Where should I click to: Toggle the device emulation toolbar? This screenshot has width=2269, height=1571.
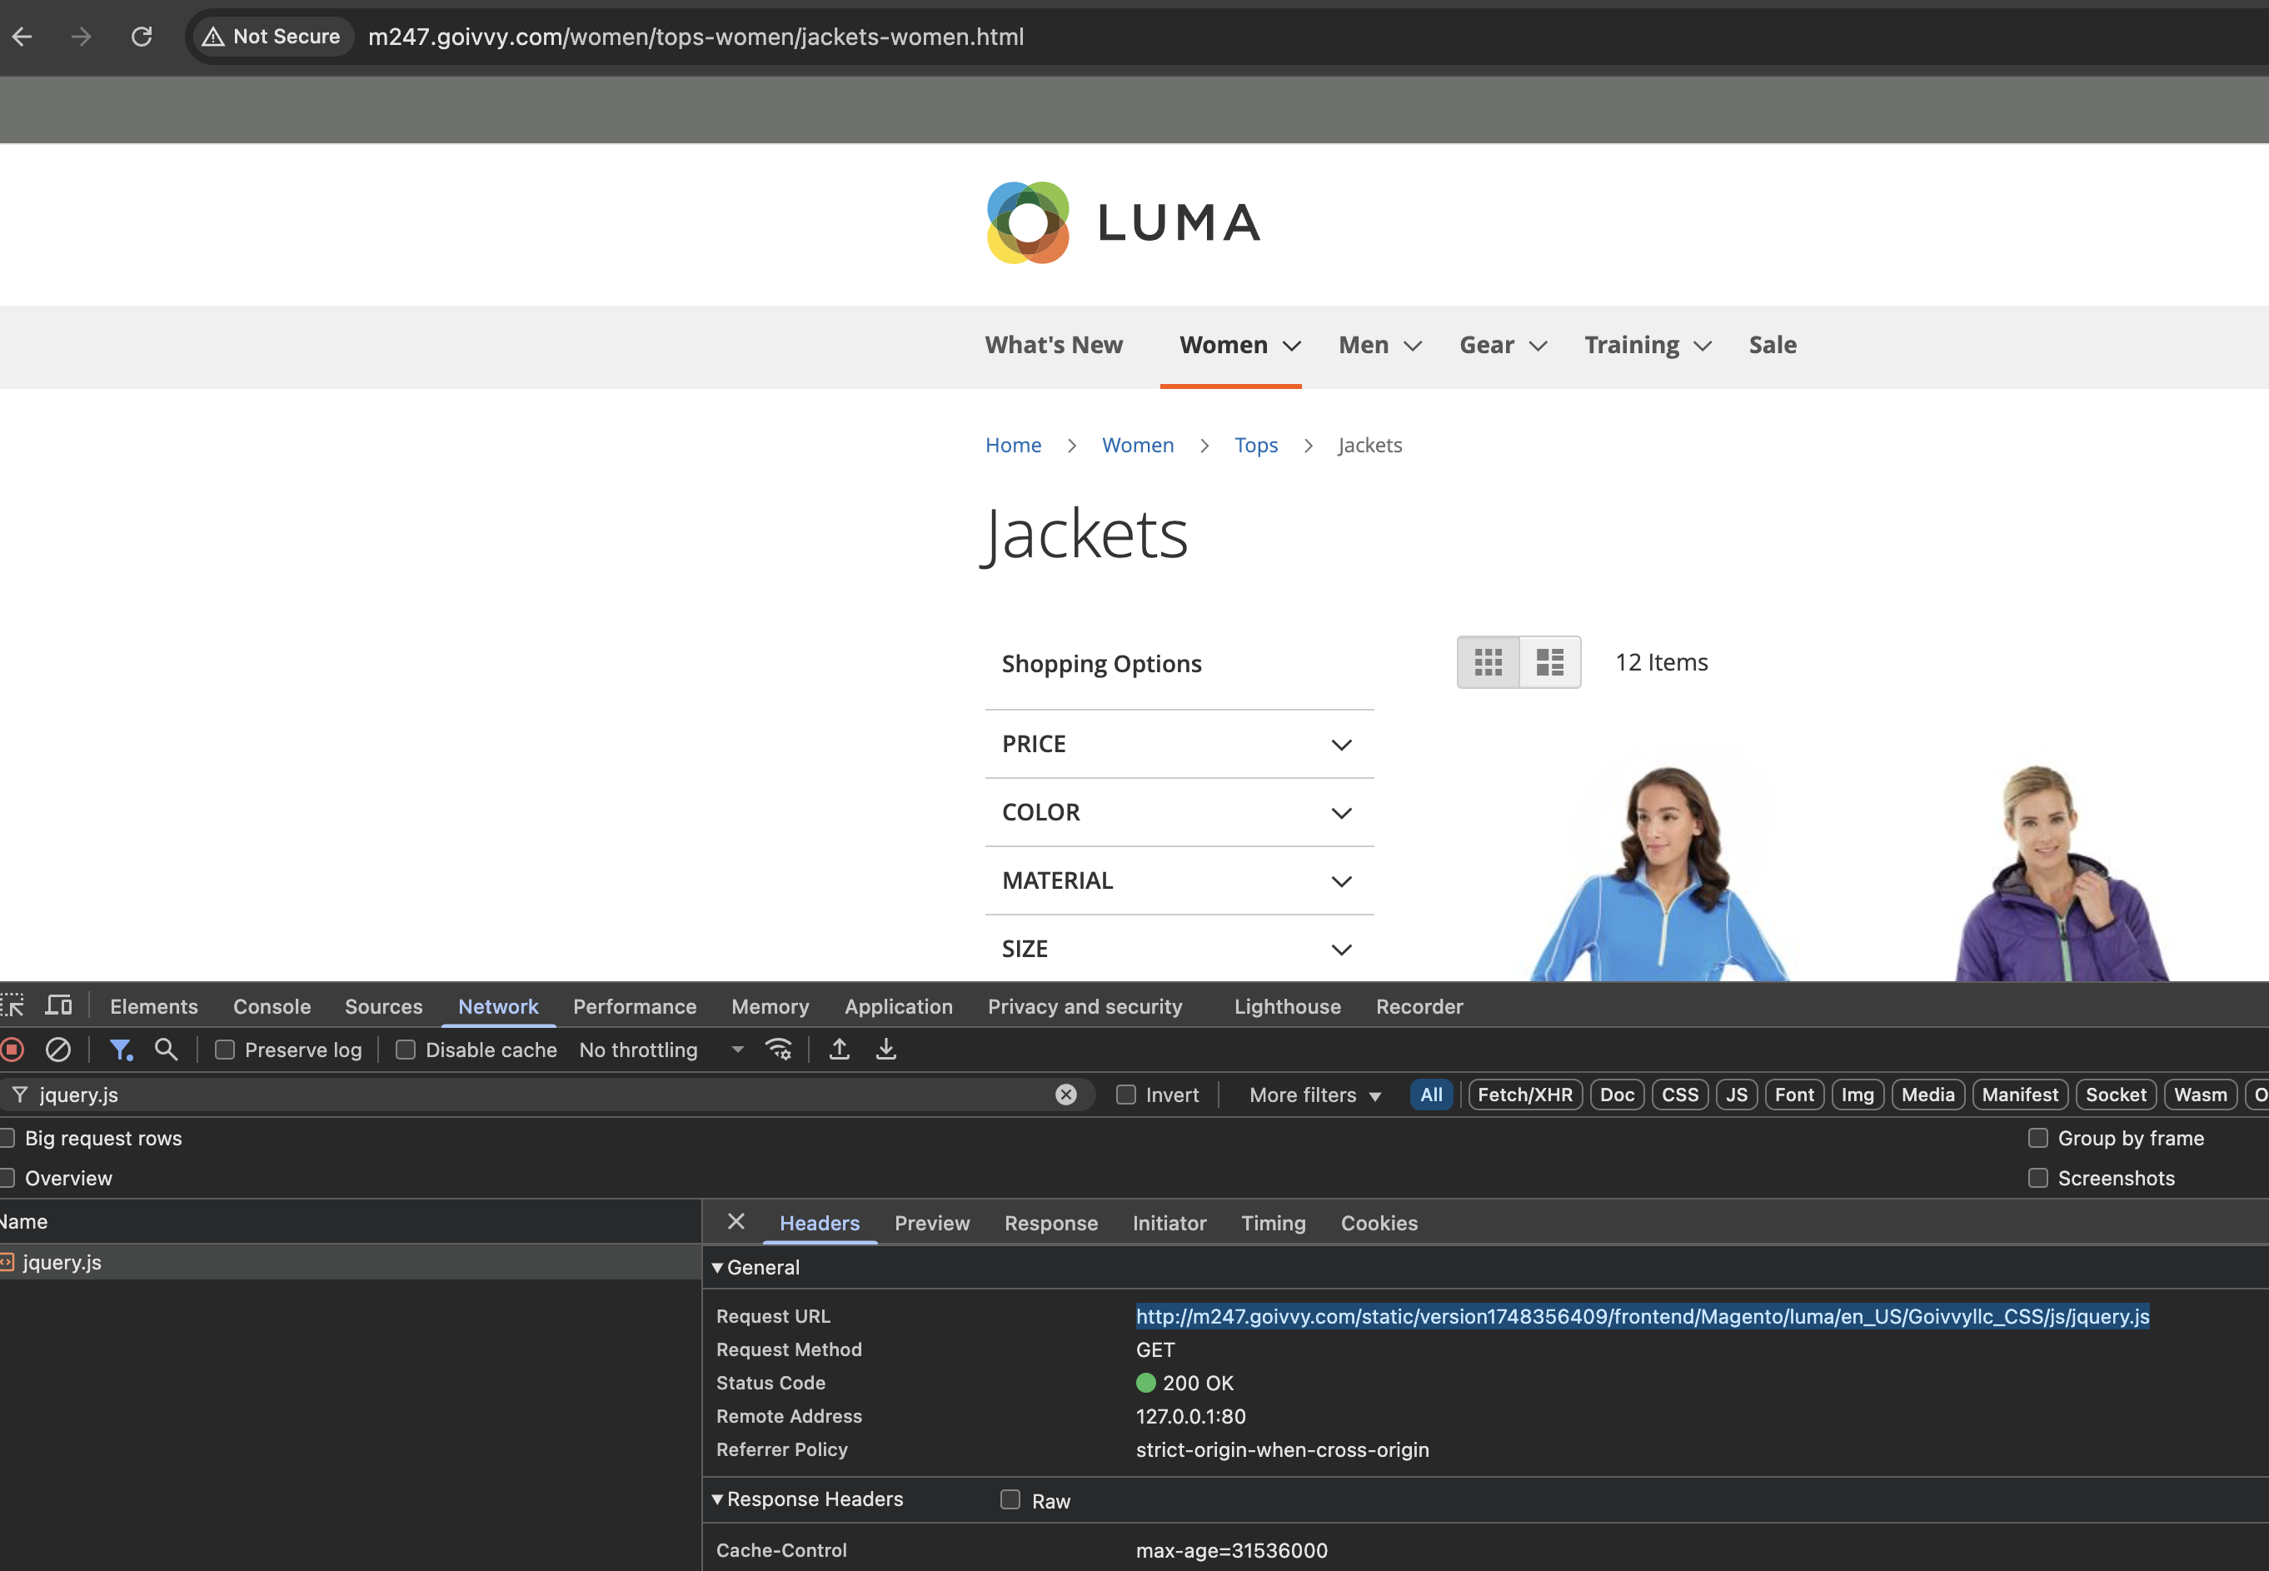coord(58,1005)
